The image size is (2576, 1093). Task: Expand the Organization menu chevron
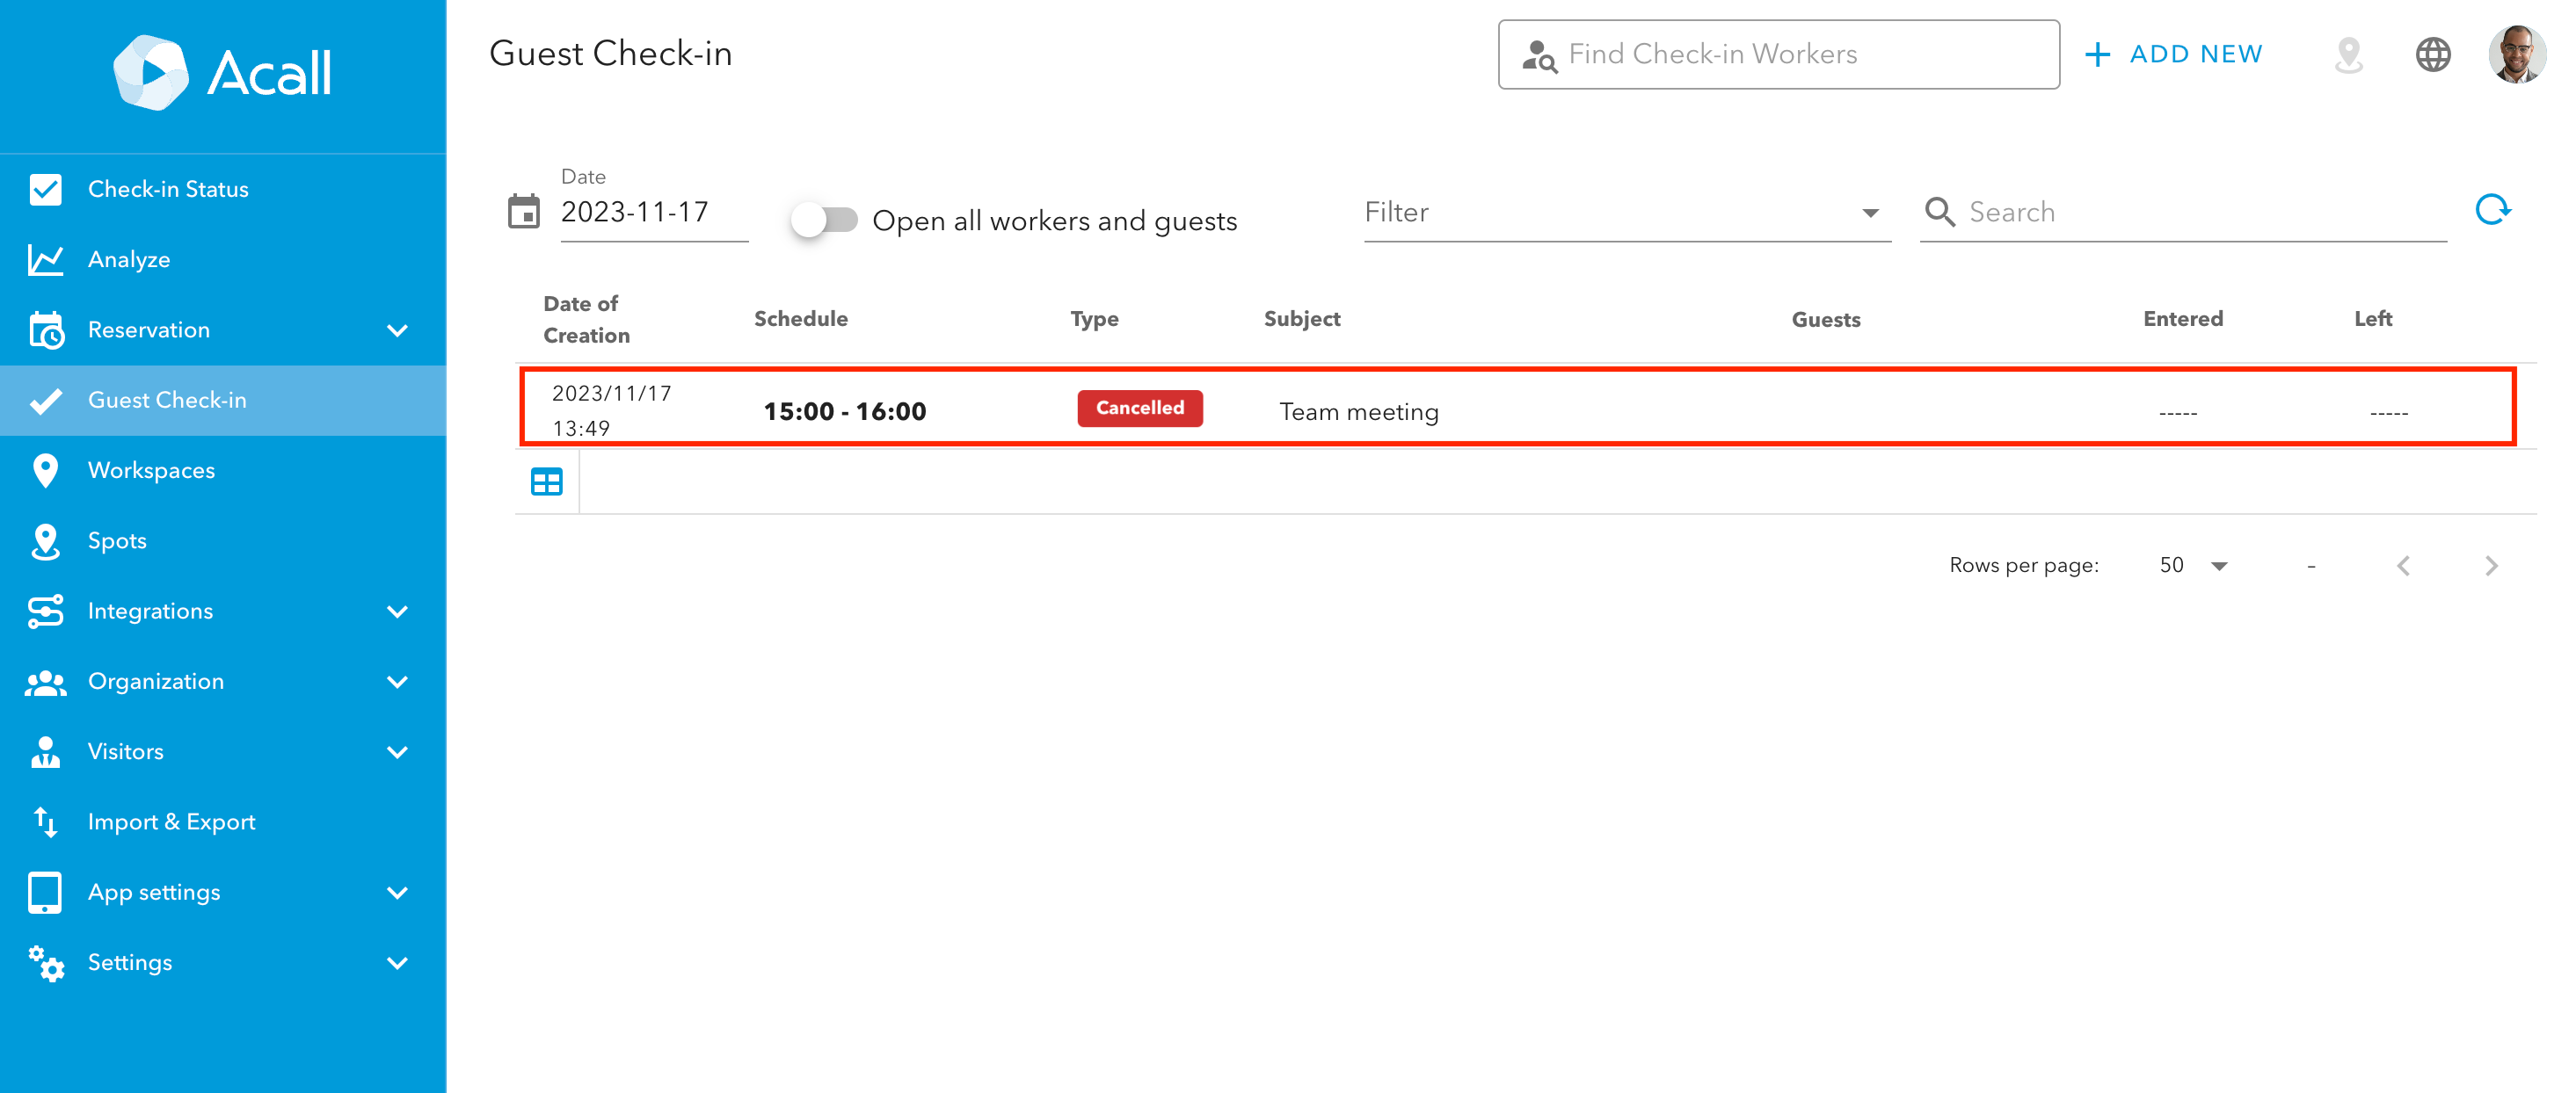(397, 682)
